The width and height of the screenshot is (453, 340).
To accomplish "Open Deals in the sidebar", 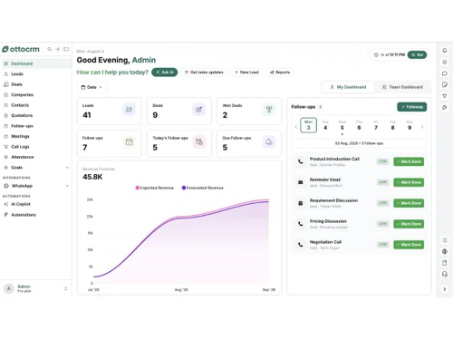I will point(36,84).
